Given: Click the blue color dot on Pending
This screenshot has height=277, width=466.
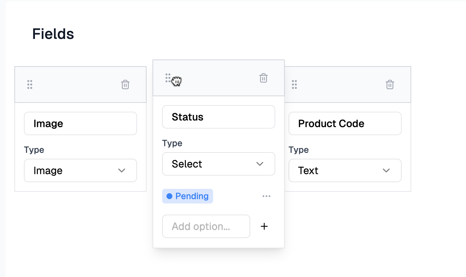Looking at the screenshot, I should (x=169, y=196).
